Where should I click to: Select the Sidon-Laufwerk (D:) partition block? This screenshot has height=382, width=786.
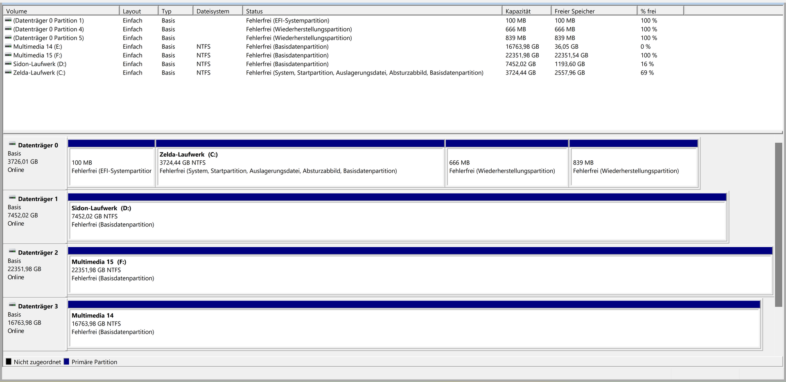coord(397,217)
